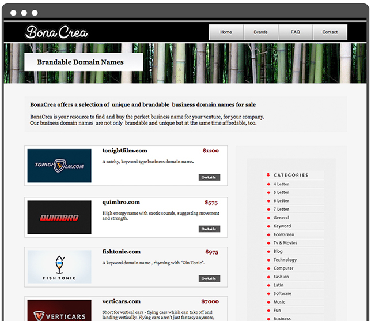The image size is (371, 321).
Task: Click the Categories heading
Action: (x=291, y=175)
